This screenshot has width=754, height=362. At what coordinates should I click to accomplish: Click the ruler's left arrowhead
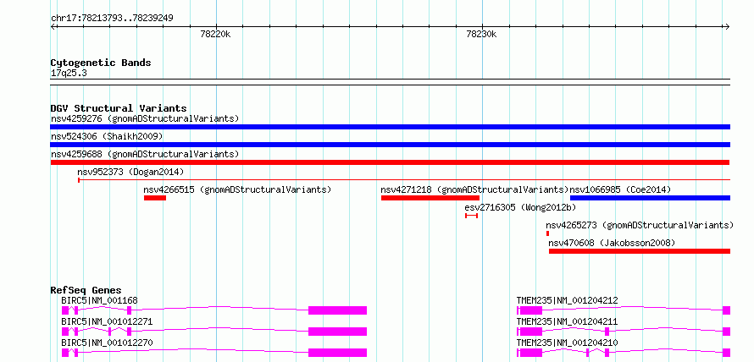pyautogui.click(x=53, y=26)
